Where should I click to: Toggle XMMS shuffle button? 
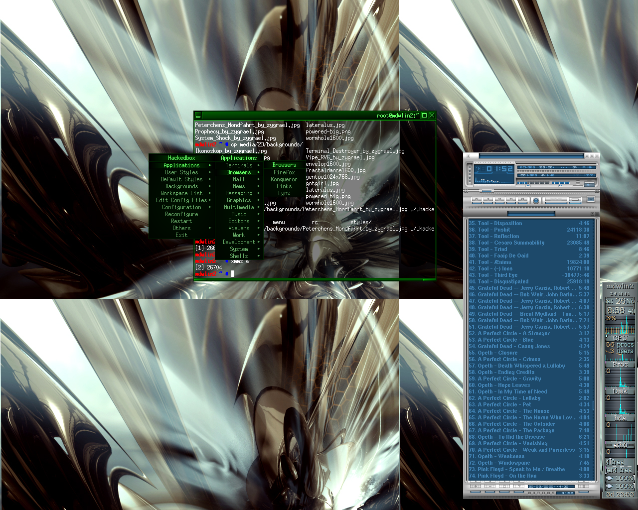pyautogui.click(x=556, y=199)
